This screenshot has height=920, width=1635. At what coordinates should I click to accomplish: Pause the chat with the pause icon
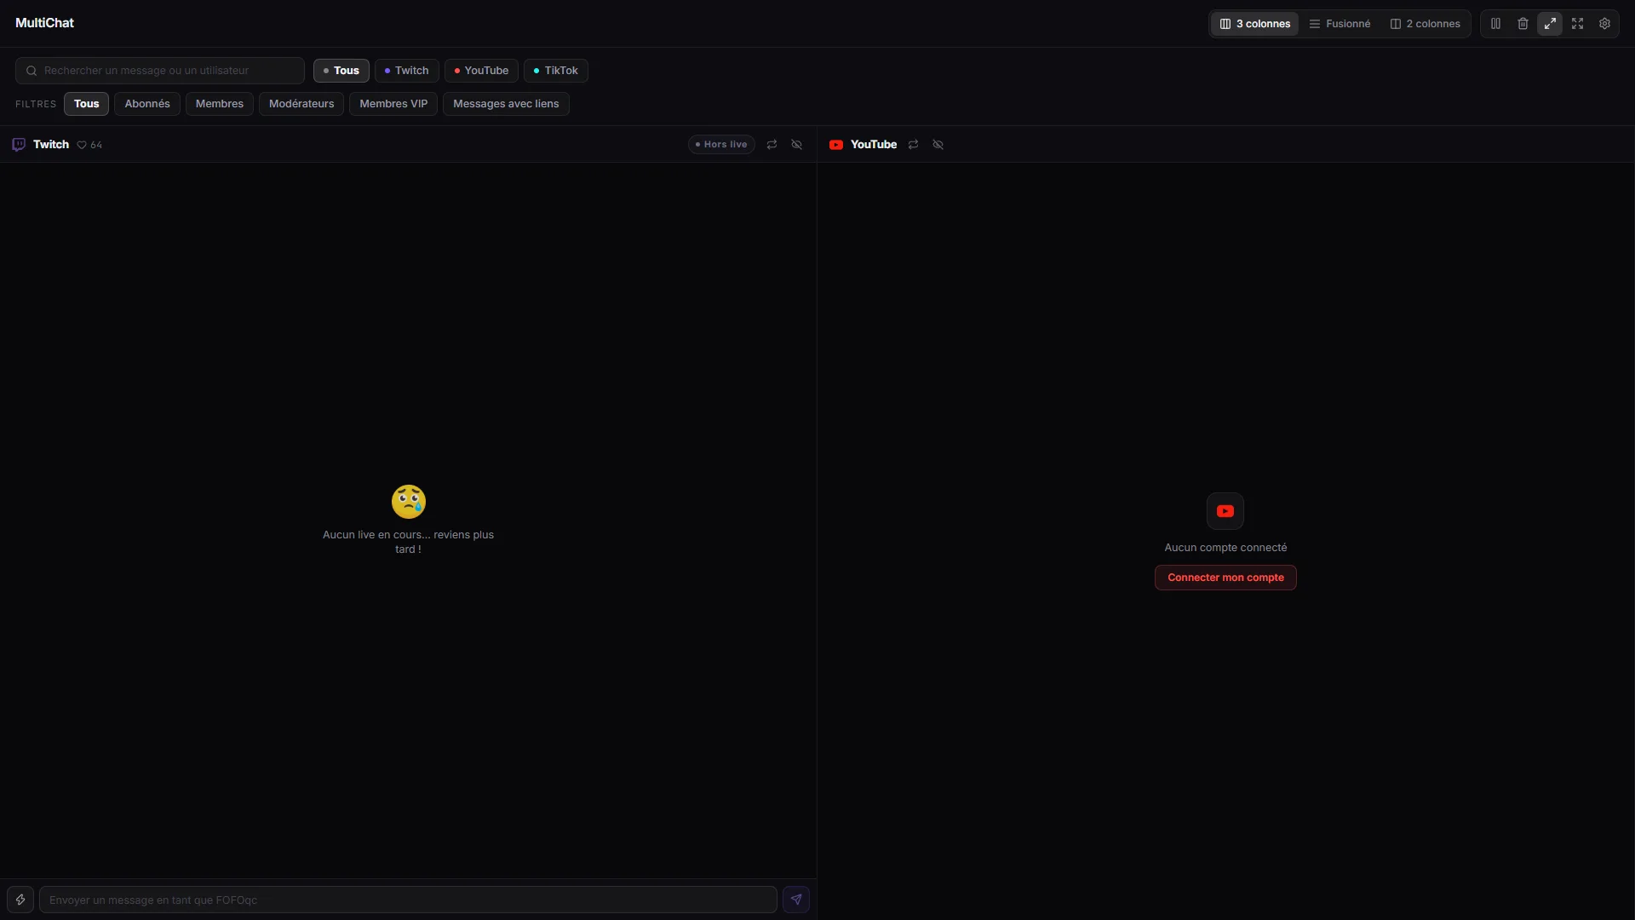click(1495, 24)
